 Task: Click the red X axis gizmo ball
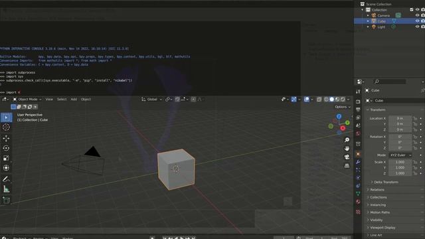pos(343,128)
